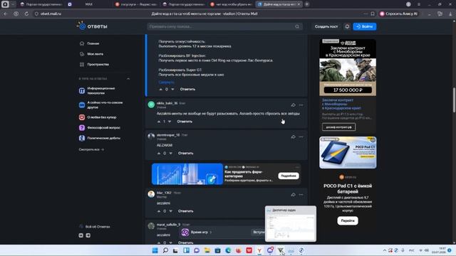Viewport: 456px width, 256px height.
Task: Click the page vertical scrollbar thumb
Action: (454, 100)
